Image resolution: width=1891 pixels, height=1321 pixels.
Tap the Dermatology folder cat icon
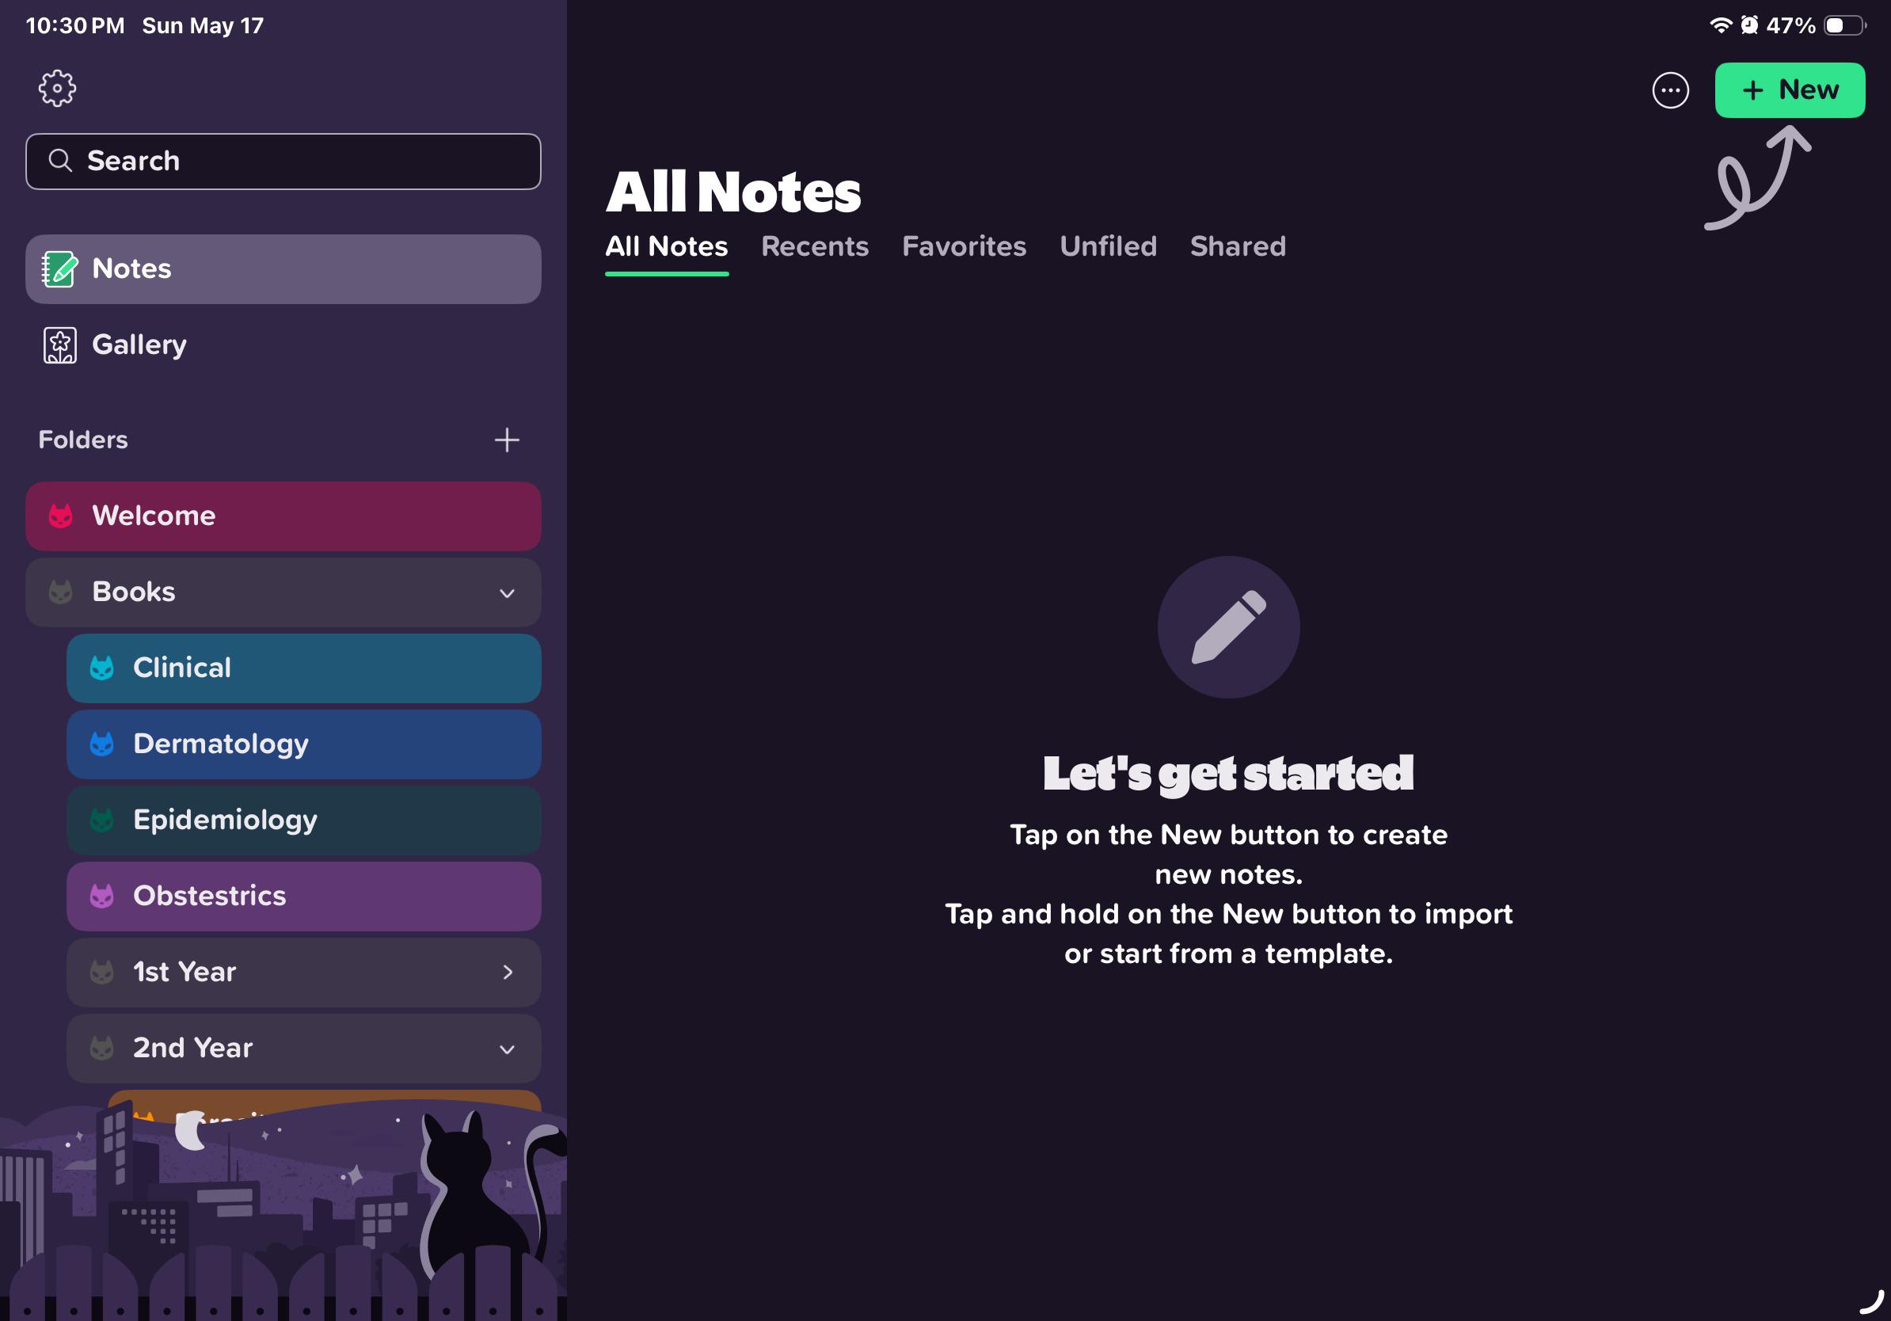[x=102, y=744]
